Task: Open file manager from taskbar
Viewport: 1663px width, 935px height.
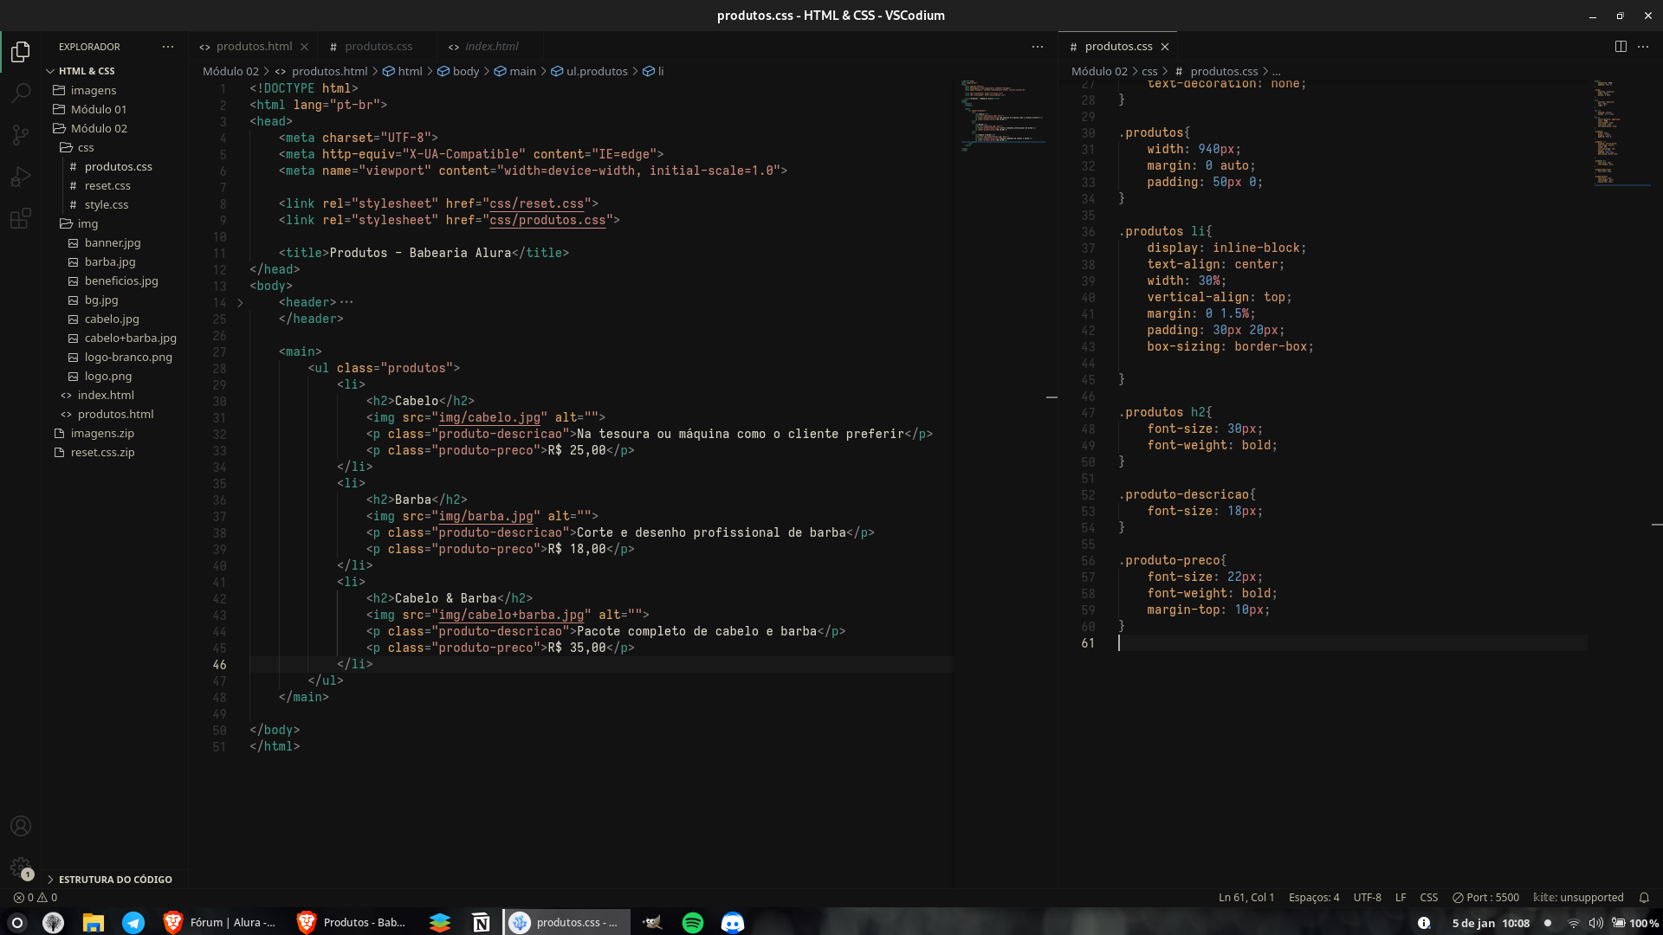Action: [x=94, y=923]
